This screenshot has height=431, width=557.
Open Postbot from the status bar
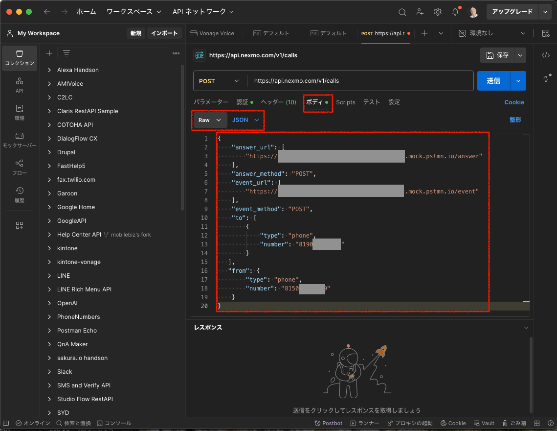pos(329,423)
